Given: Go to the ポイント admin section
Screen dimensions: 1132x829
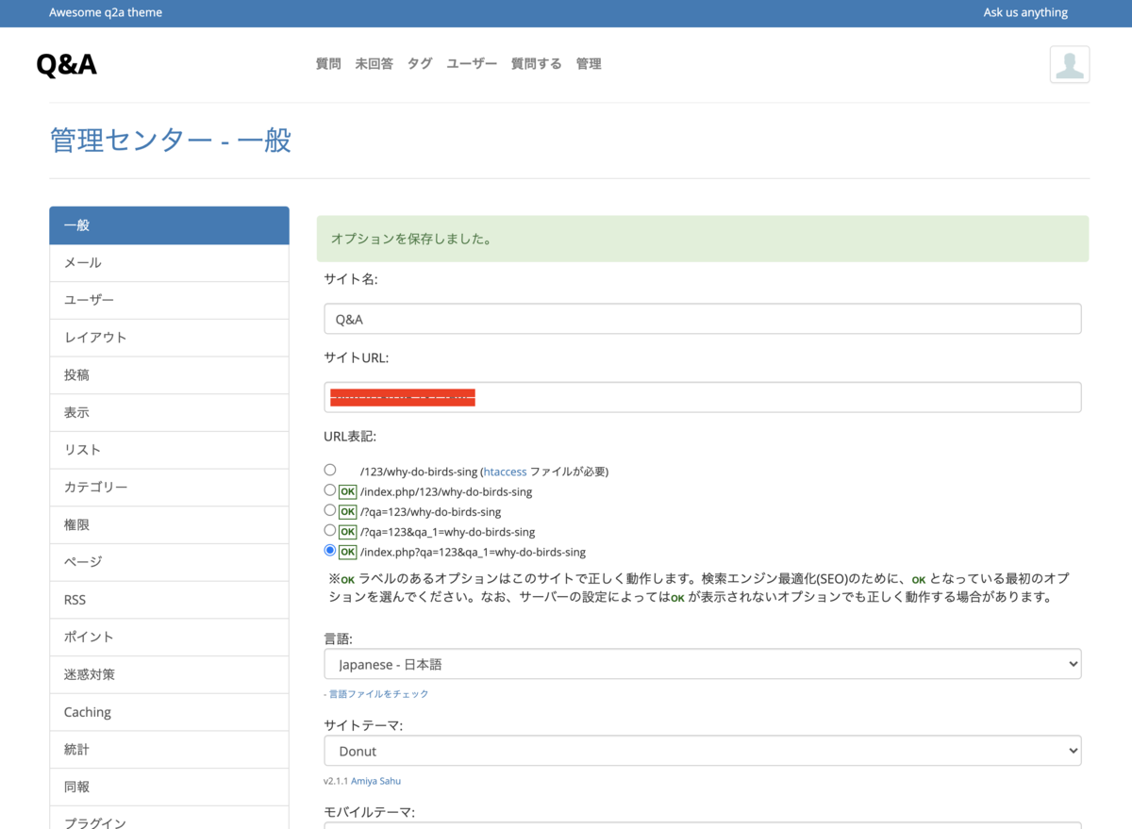Looking at the screenshot, I should pyautogui.click(x=169, y=638).
